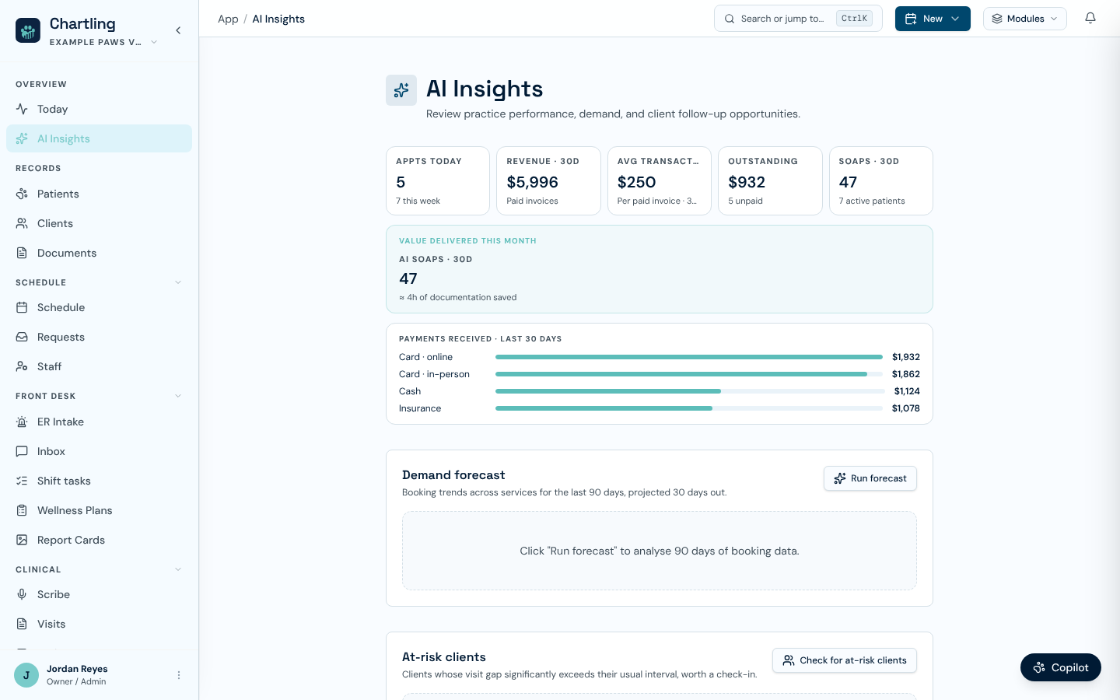Click the App breadcrumb link
Viewport: 1120px width, 700px height.
pyautogui.click(x=228, y=19)
